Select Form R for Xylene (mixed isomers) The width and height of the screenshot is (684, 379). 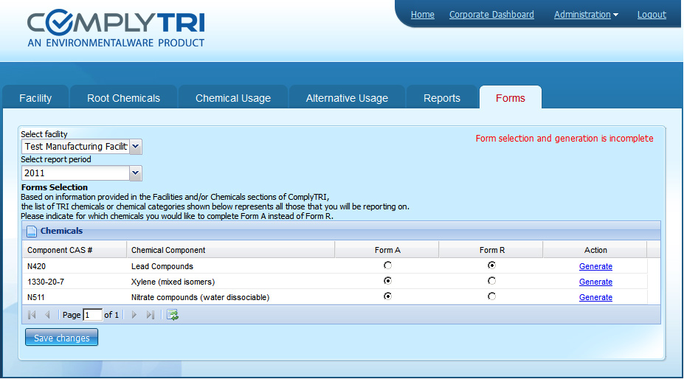coord(491,281)
